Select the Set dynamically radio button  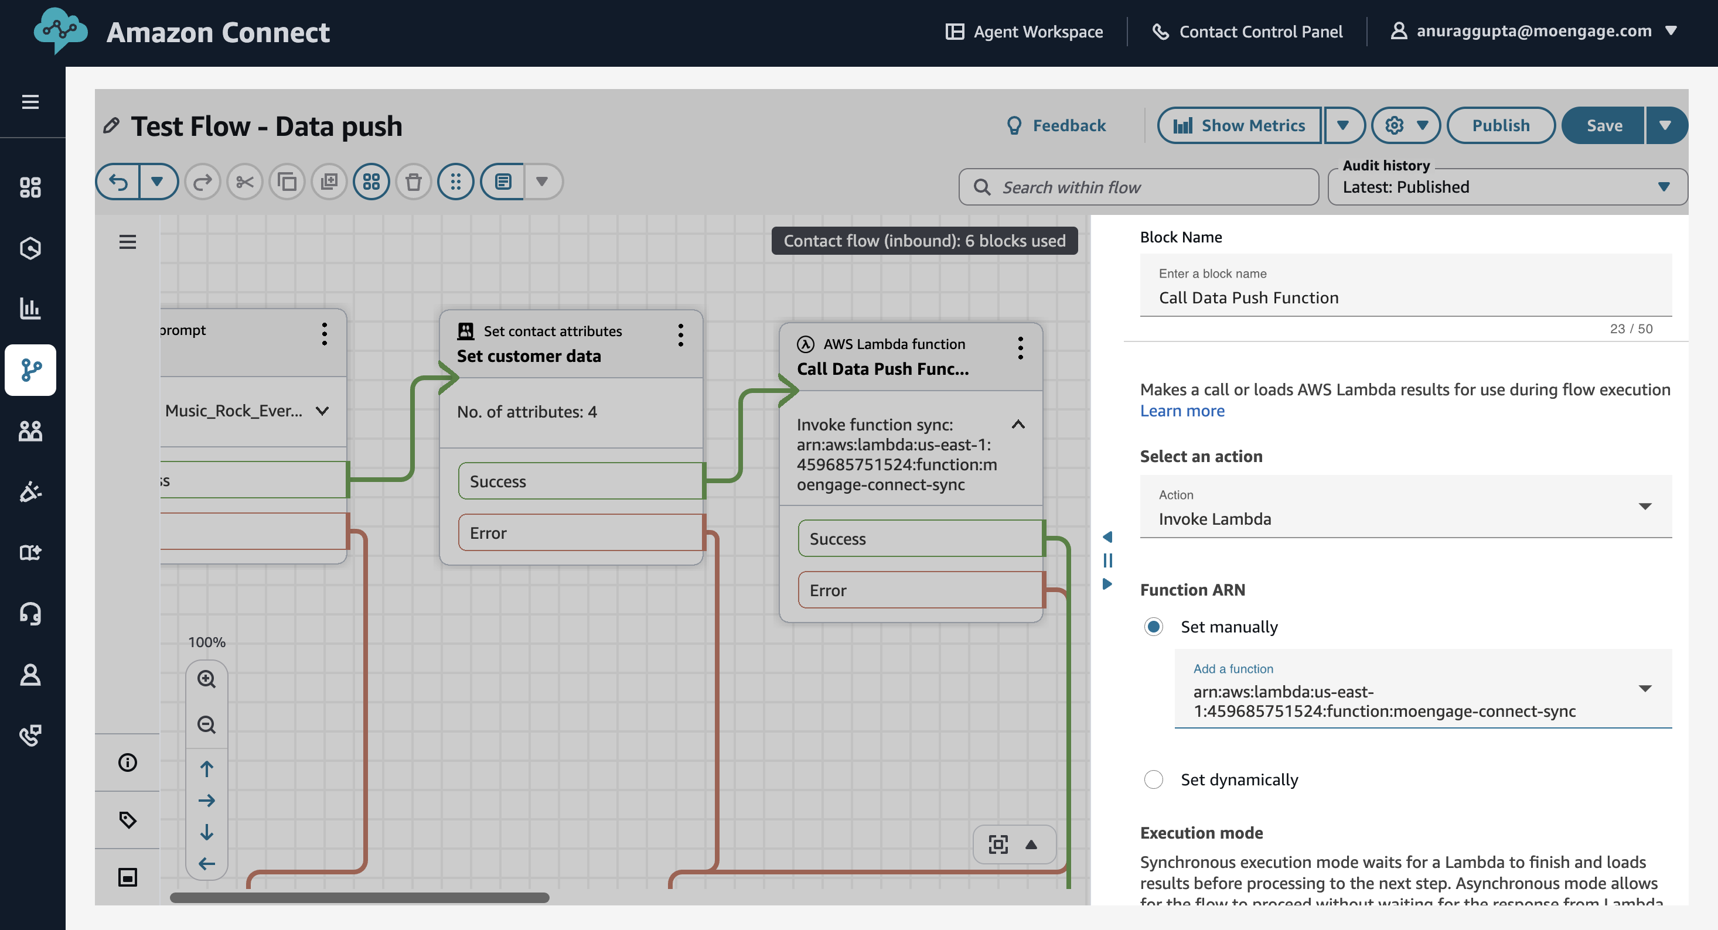[x=1153, y=779]
